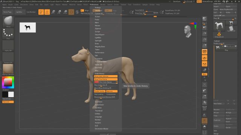
Task: Open the Decimation Master preferences entry
Action: coord(101,129)
